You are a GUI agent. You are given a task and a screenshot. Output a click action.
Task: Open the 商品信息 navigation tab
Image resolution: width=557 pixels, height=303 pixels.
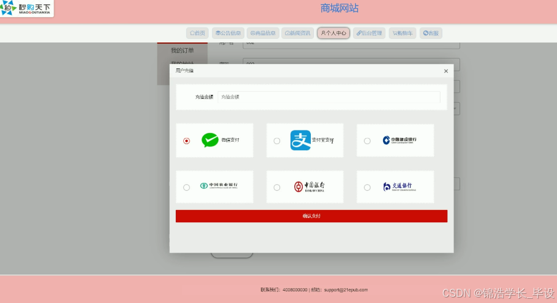point(263,33)
